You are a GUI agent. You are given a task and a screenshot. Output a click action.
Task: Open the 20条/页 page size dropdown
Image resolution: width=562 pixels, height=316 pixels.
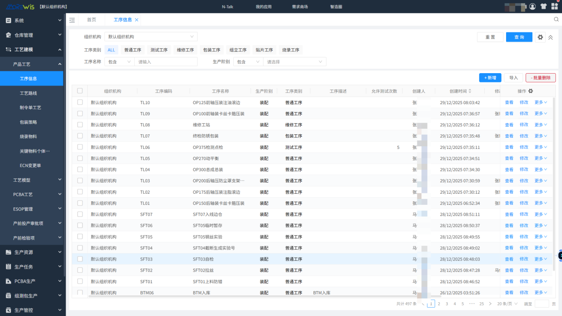pyautogui.click(x=507, y=304)
